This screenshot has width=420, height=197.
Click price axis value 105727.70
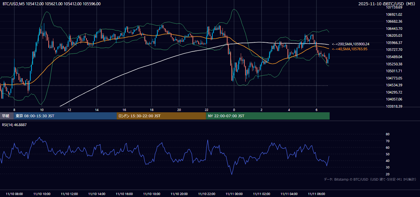394,50
